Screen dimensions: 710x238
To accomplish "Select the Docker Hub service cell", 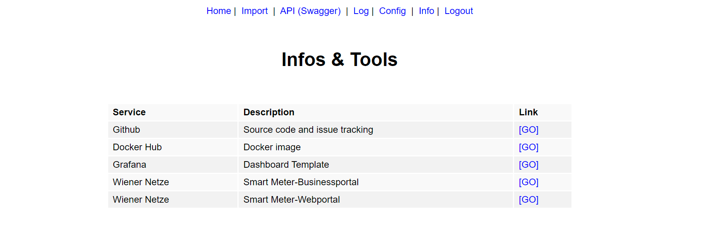I will click(173, 147).
